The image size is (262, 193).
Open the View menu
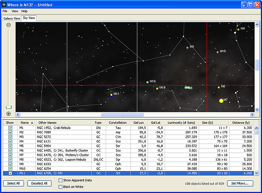(15, 11)
